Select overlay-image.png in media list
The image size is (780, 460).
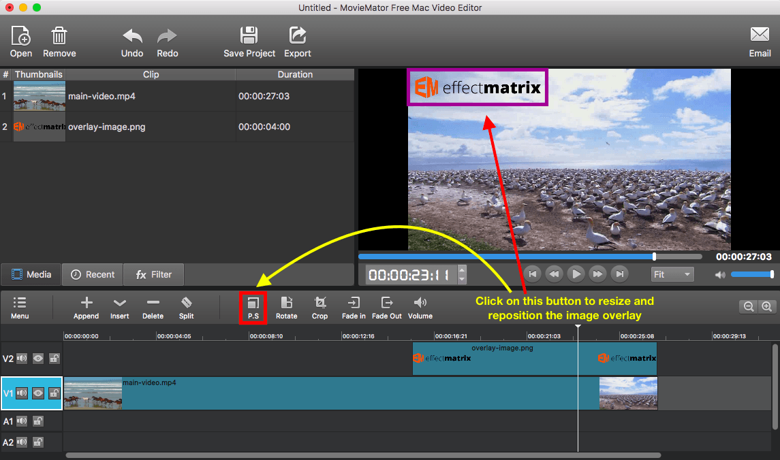click(x=177, y=127)
